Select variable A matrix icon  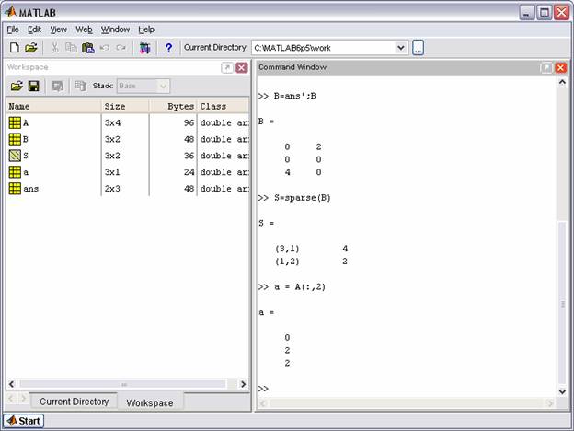(15, 122)
